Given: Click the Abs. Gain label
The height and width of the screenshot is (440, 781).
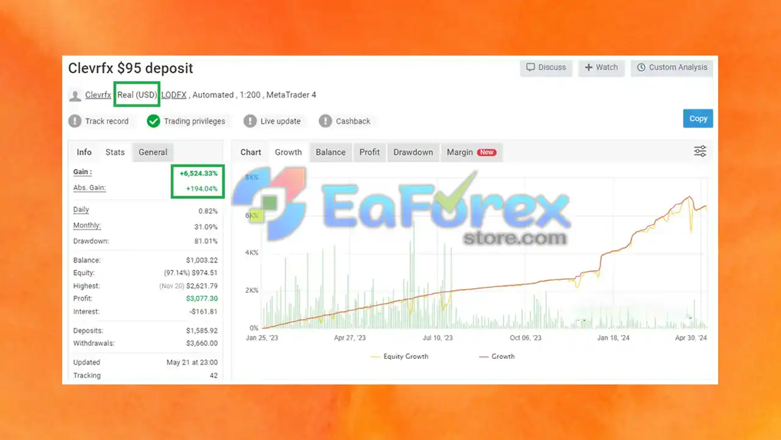Looking at the screenshot, I should click(90, 187).
